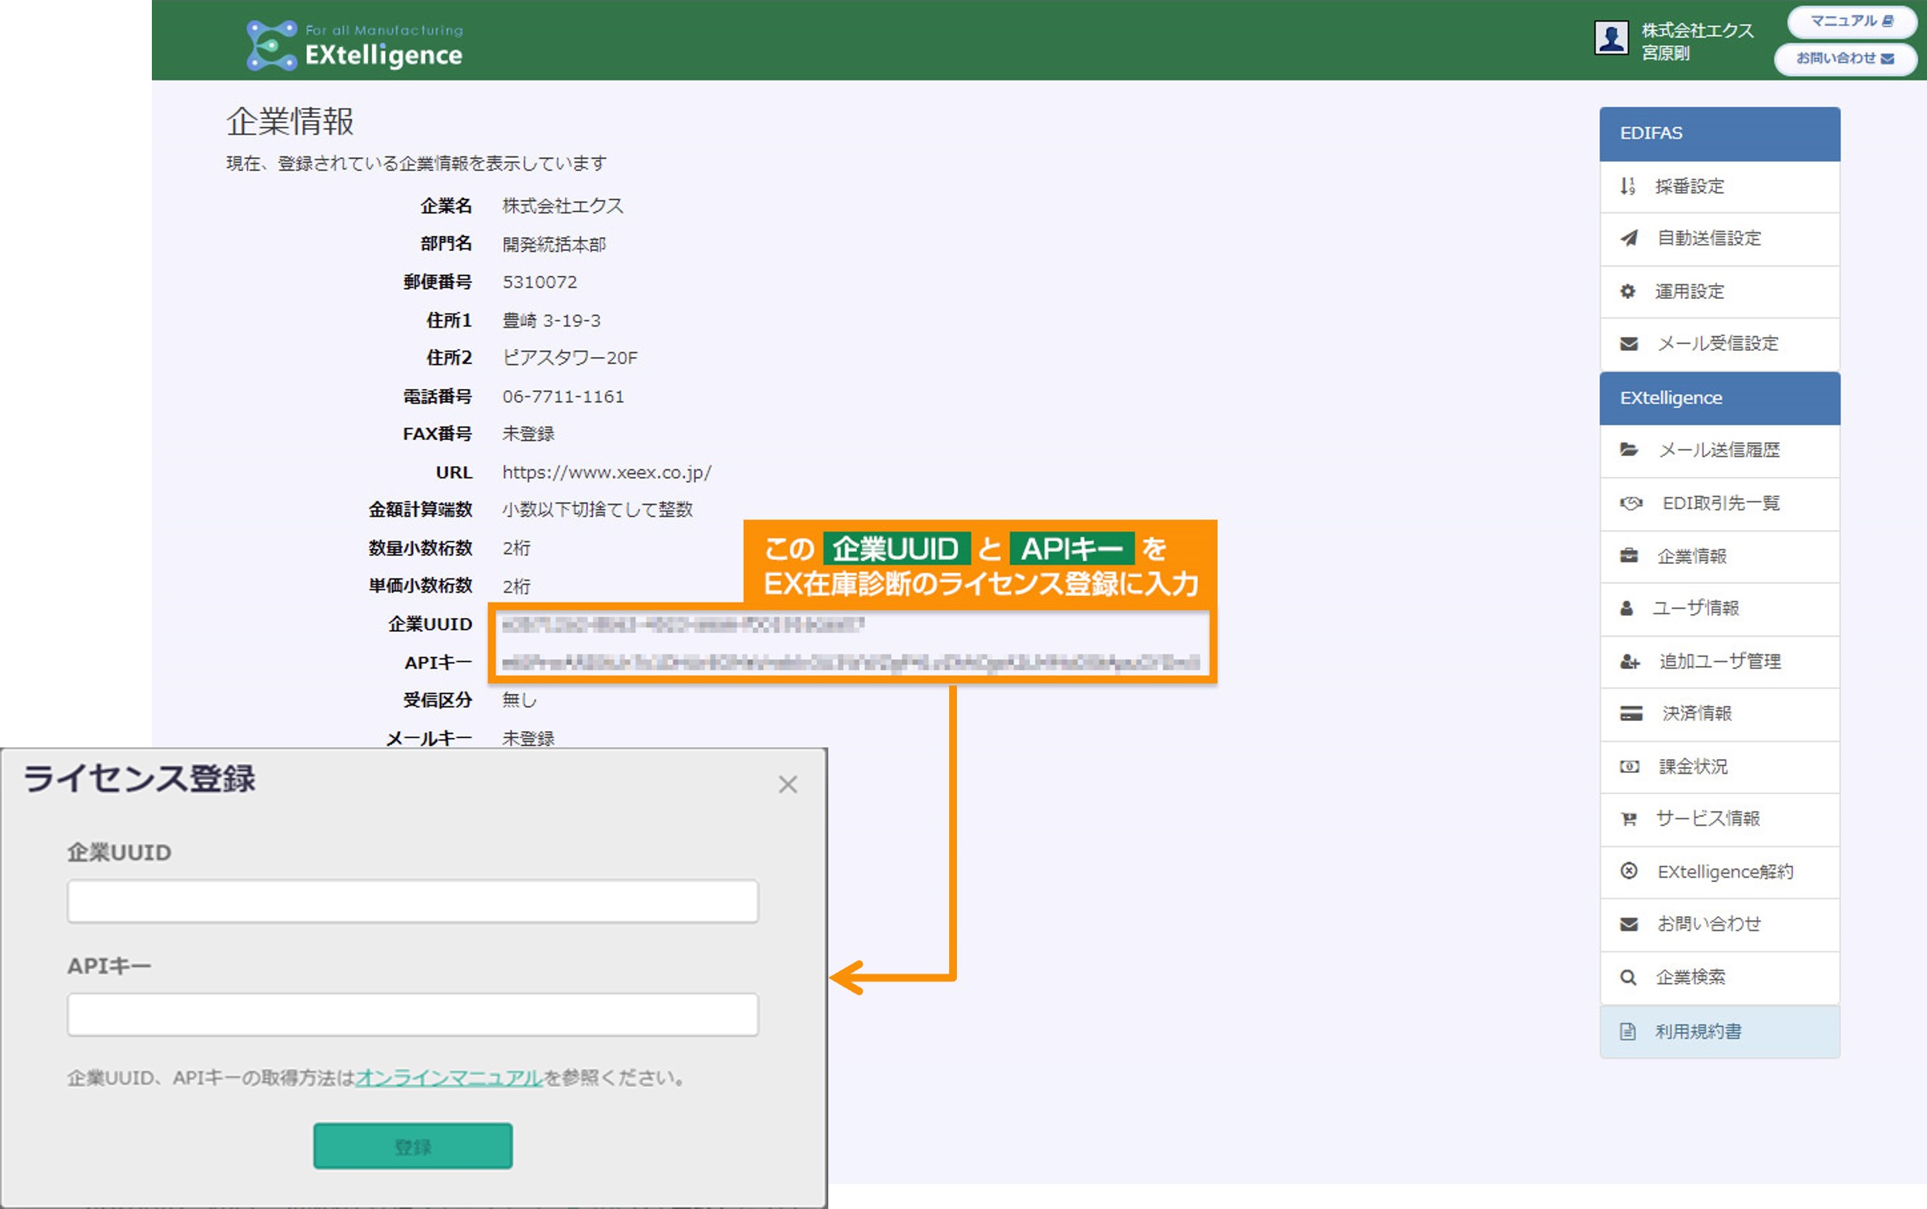Click the blurred 企業UUID value
This screenshot has width=1927, height=1209.
point(683,624)
